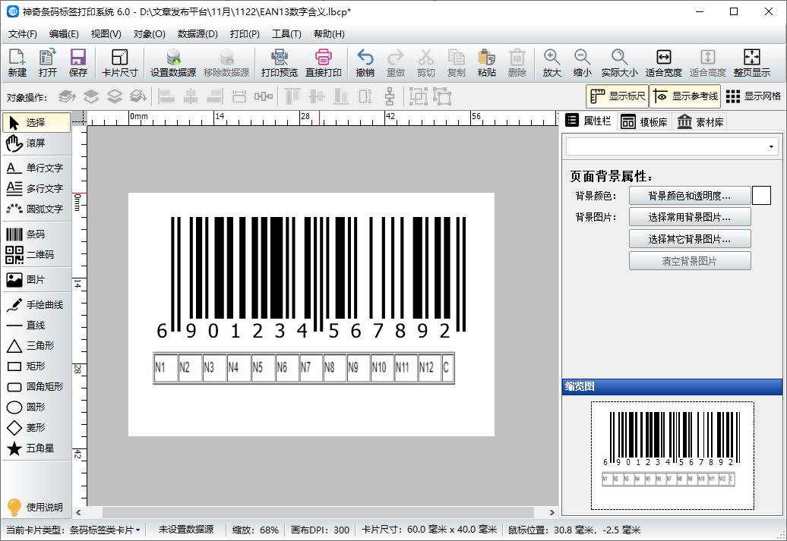This screenshot has width=787, height=541.
Task: Fit canvas with 适合宽度 icon
Action: 663,63
